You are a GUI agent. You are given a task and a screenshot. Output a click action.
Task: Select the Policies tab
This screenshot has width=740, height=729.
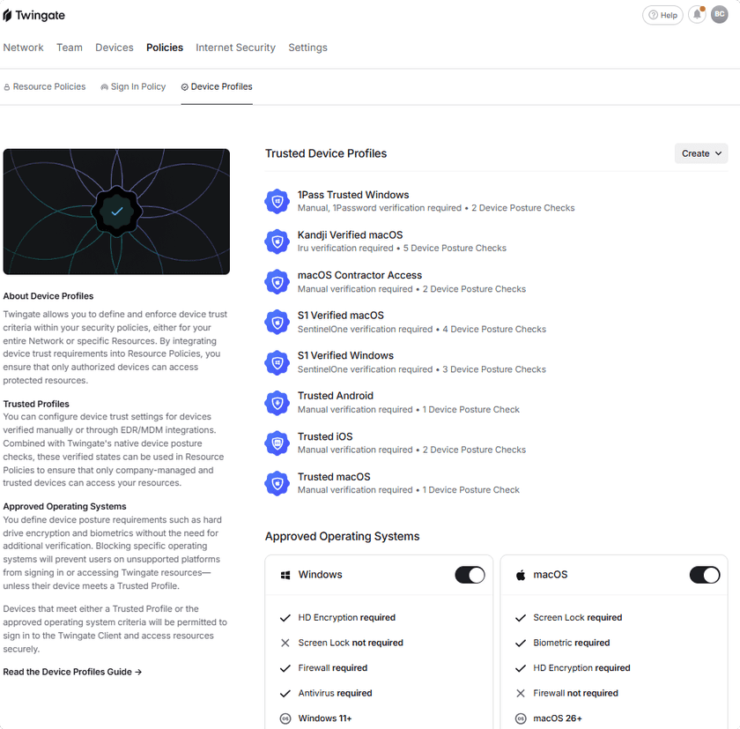click(165, 48)
